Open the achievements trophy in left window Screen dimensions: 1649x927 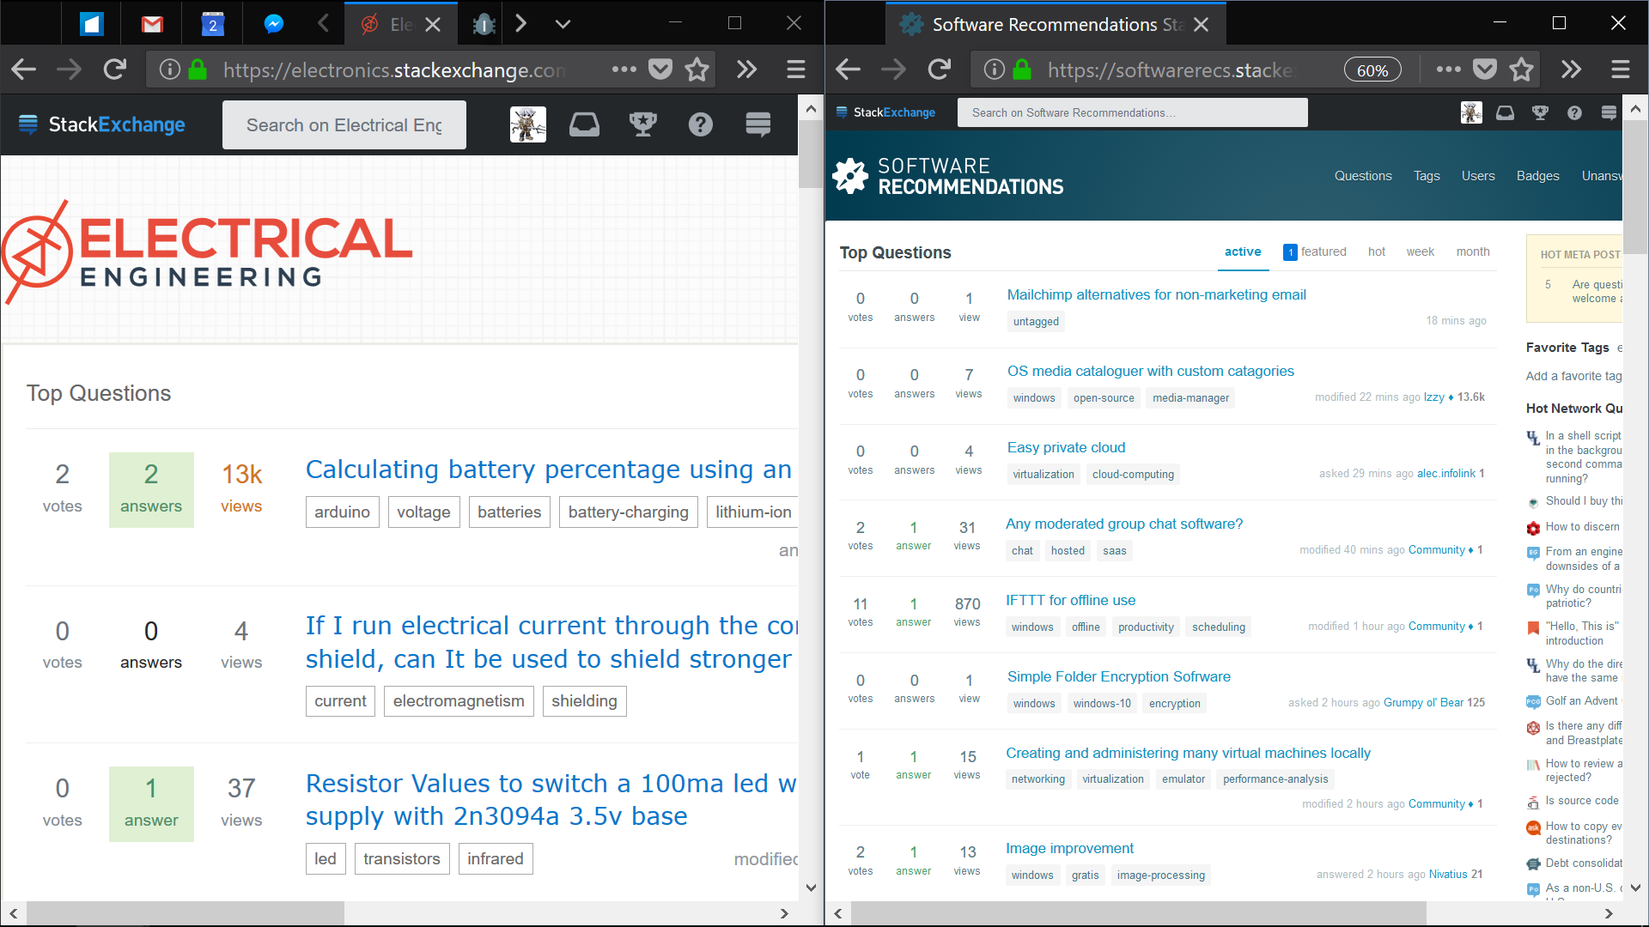tap(642, 125)
